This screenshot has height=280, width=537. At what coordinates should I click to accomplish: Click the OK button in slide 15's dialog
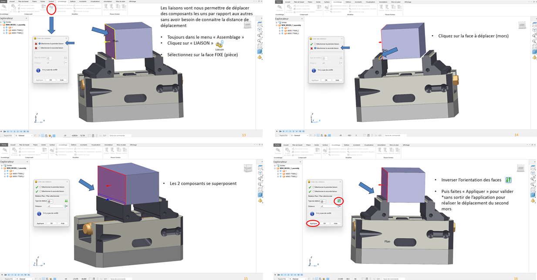pyautogui.click(x=51, y=223)
